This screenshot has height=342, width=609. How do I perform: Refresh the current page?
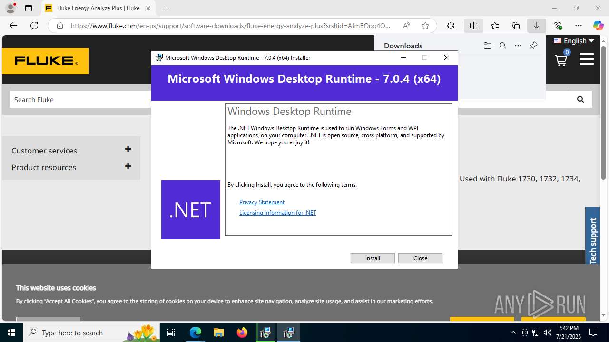(x=34, y=26)
